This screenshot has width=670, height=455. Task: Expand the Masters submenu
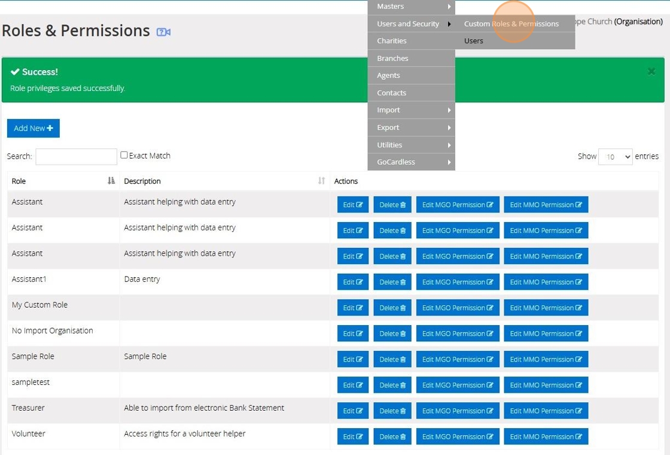(x=412, y=7)
